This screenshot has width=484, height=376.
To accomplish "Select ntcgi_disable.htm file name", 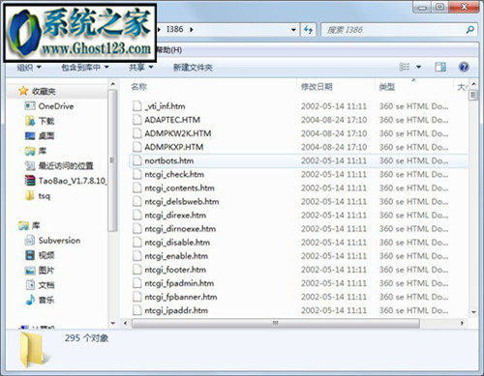I will pyautogui.click(x=177, y=243).
